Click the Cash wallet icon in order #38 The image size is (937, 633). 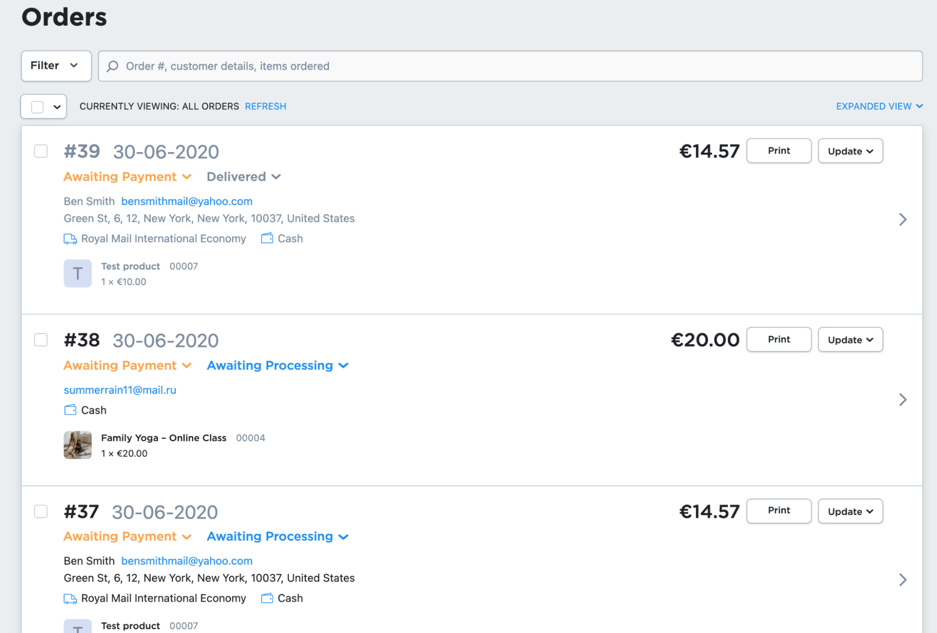(70, 410)
